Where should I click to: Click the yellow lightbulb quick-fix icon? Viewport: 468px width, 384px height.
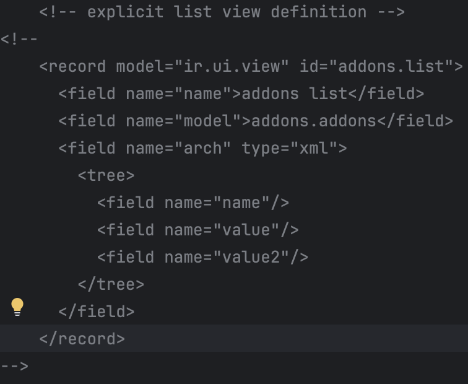pyautogui.click(x=17, y=307)
